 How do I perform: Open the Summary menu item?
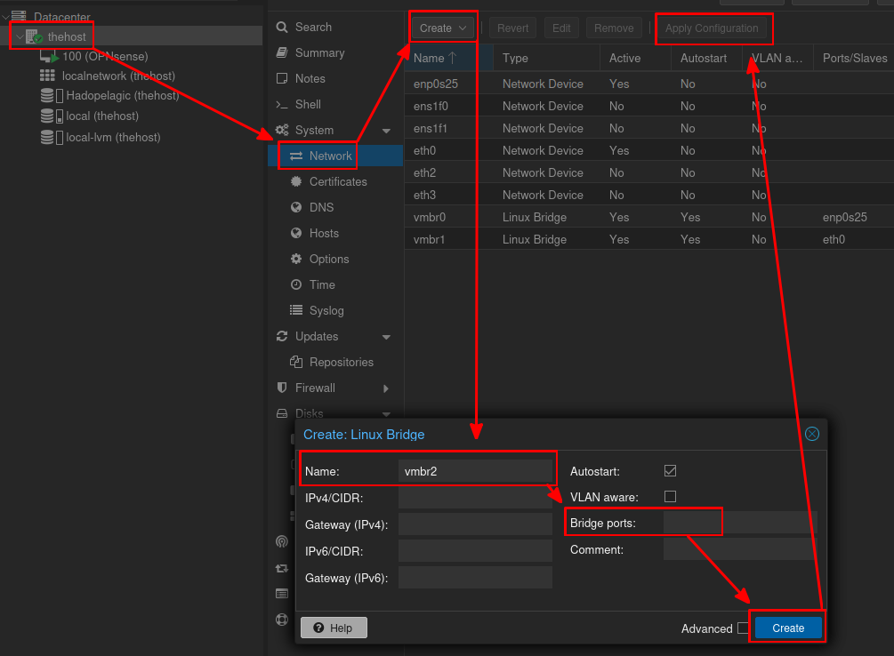319,53
